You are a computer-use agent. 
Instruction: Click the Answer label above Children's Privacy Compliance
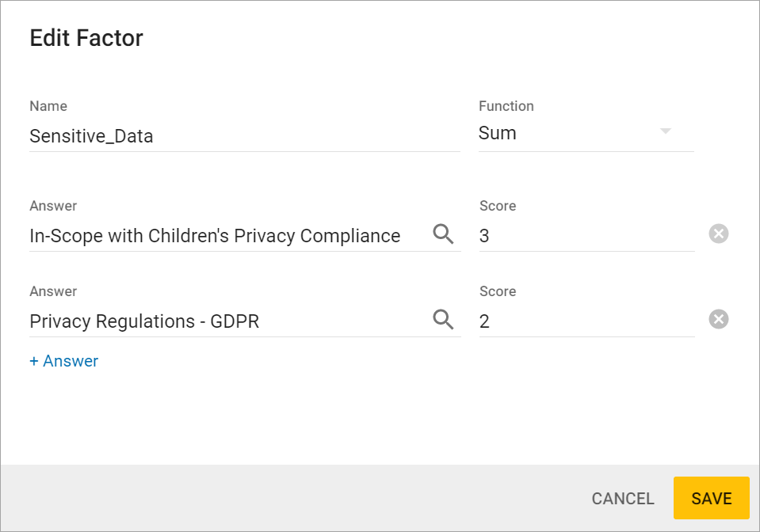point(53,206)
